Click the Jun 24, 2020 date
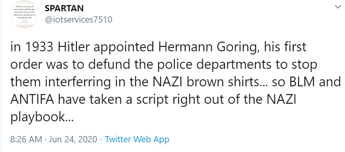This screenshot has height=152, width=345. 73,140
